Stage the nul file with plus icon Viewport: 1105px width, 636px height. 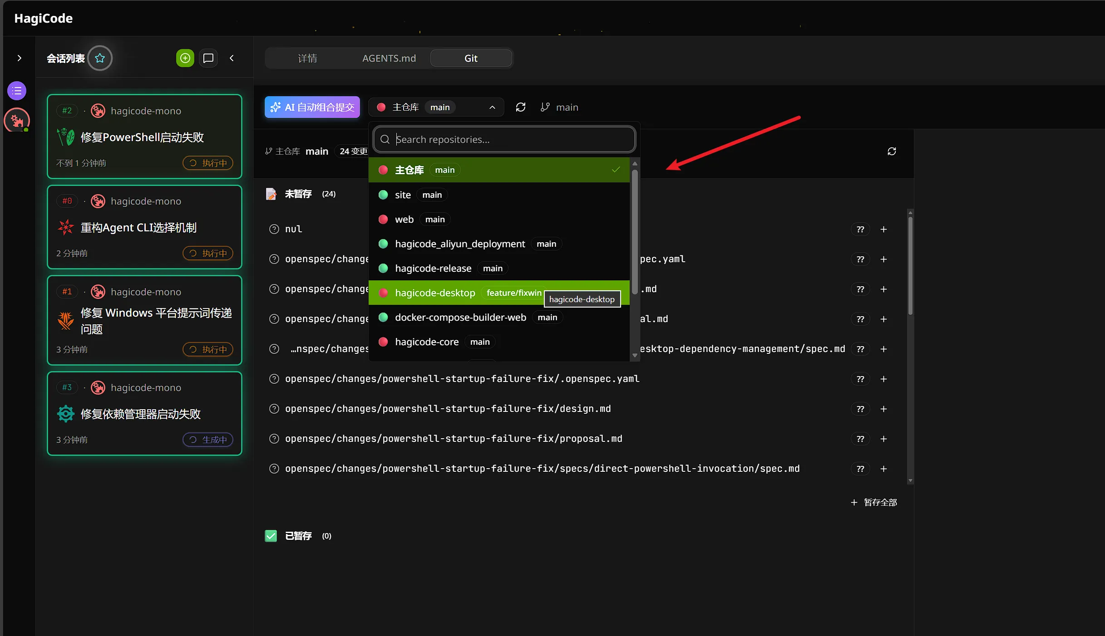(883, 229)
